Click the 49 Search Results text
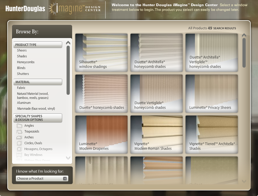Screen dimensions: 258x196 [x=222, y=28]
